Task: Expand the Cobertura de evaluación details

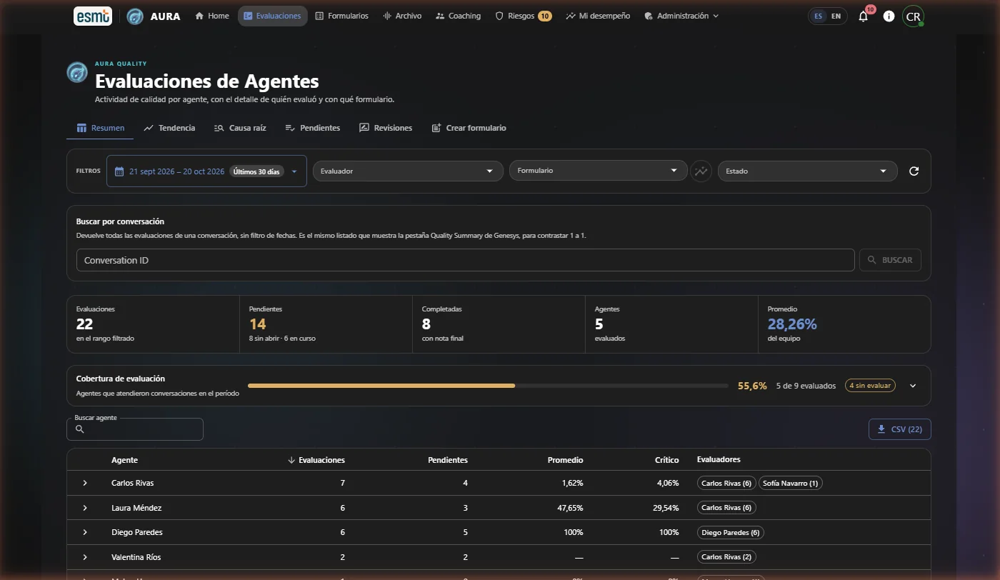Action: 913,386
